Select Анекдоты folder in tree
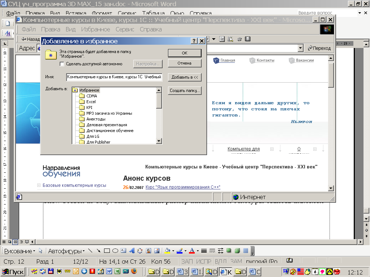The image size is (370, 277). click(x=96, y=119)
